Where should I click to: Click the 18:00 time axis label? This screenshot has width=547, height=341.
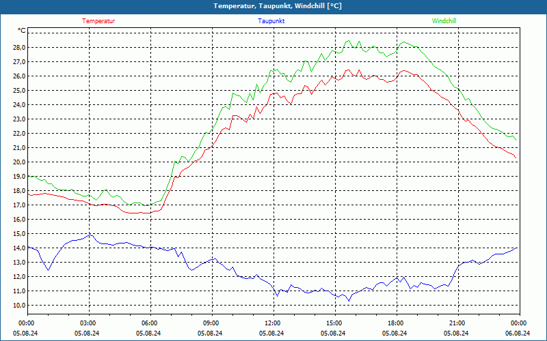[x=397, y=323]
